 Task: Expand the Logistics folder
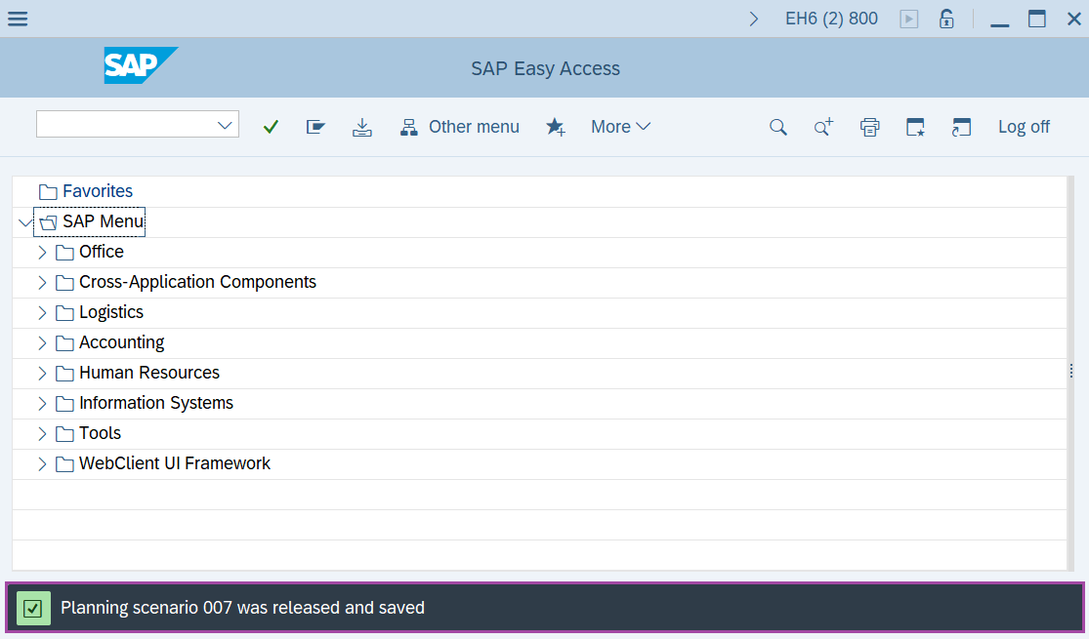coord(42,313)
